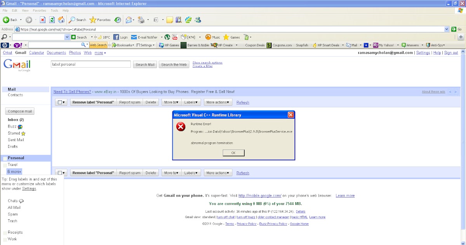Click Travel label color box
This screenshot has width=466, height=245.
[x=5, y=165]
